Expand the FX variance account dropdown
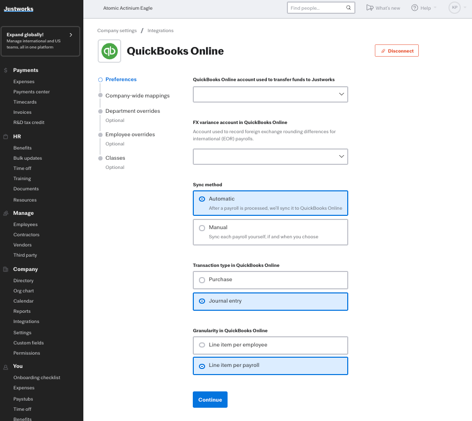Image resolution: width=472 pixels, height=421 pixels. (270, 157)
